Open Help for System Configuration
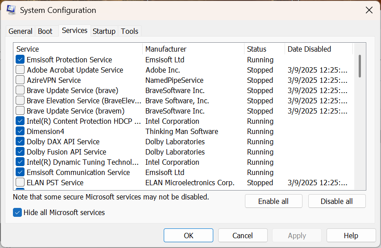 (x=351, y=236)
